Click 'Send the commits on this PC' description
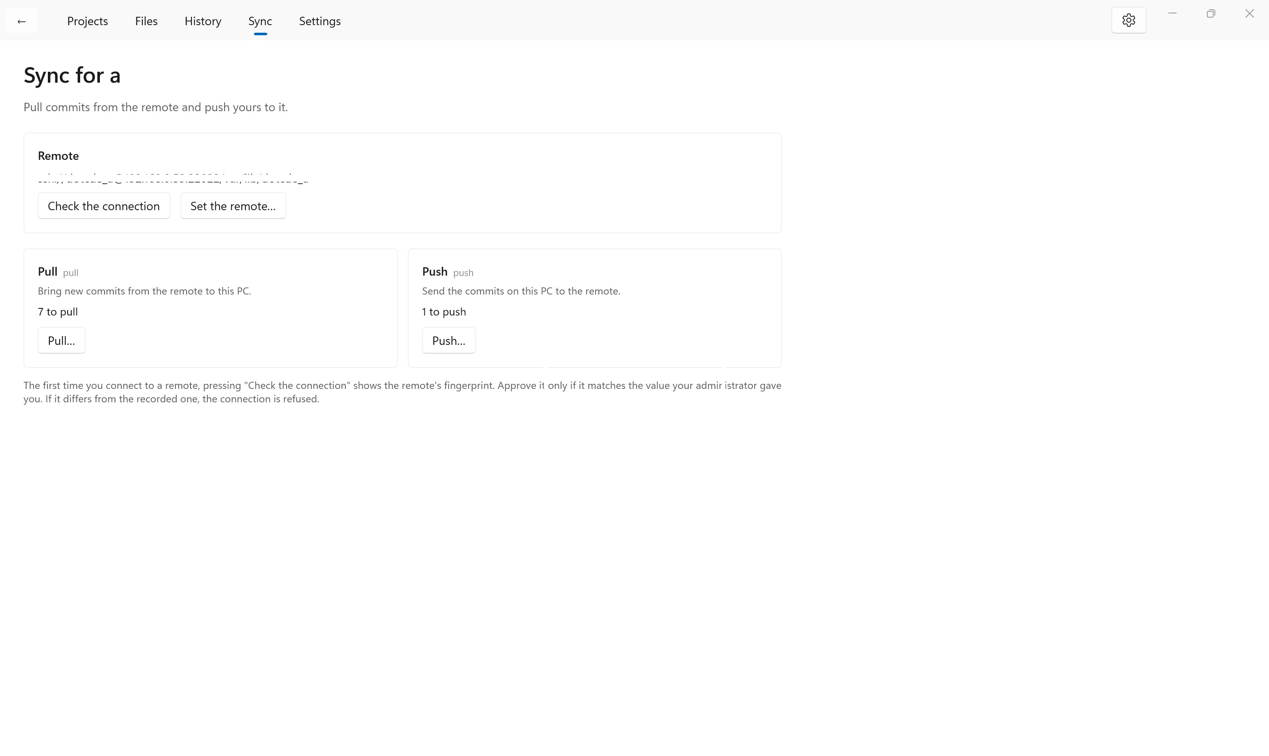 [x=521, y=291]
